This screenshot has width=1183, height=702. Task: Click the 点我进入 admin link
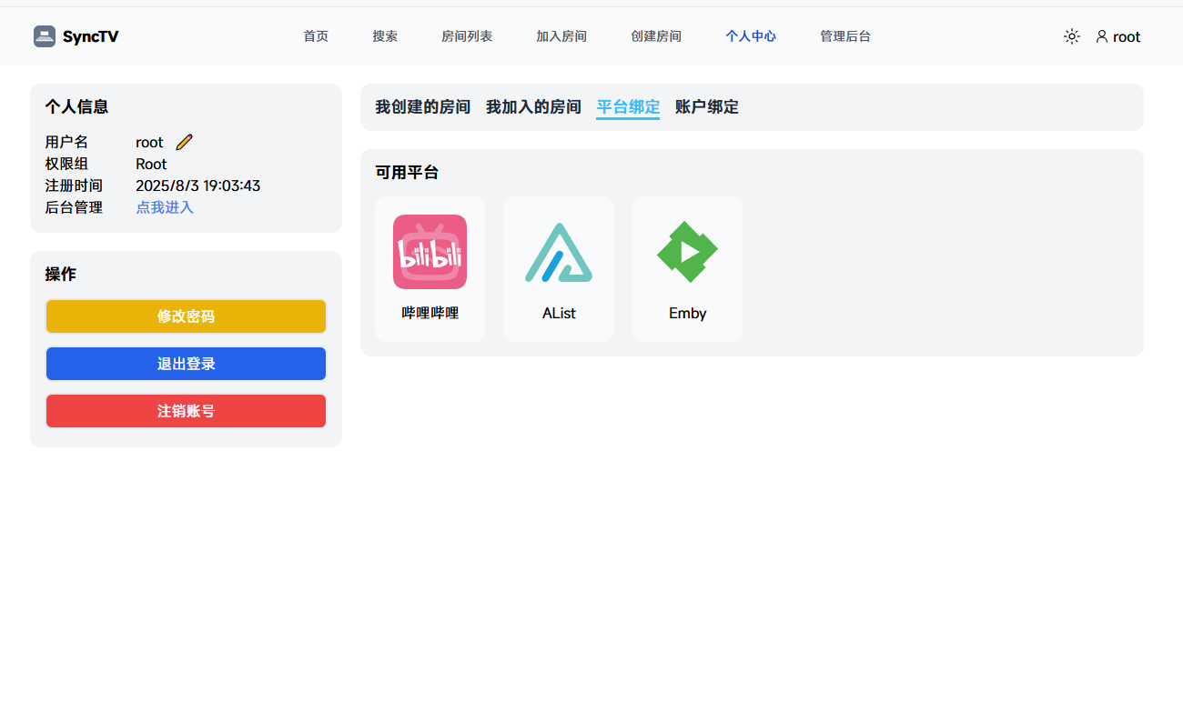tap(165, 207)
